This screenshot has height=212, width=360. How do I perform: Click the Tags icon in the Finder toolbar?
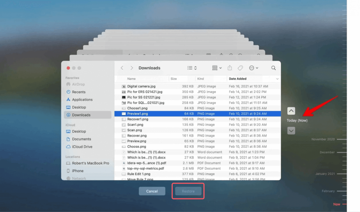tap(240, 68)
